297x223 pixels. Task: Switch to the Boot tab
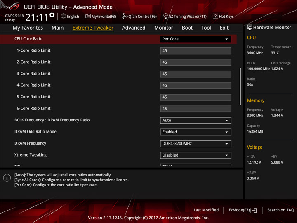click(187, 28)
